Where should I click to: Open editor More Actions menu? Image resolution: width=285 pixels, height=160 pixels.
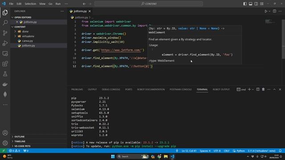(x=280, y=11)
